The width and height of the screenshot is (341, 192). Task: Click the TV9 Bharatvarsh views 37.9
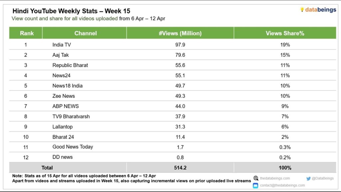pyautogui.click(x=180, y=117)
